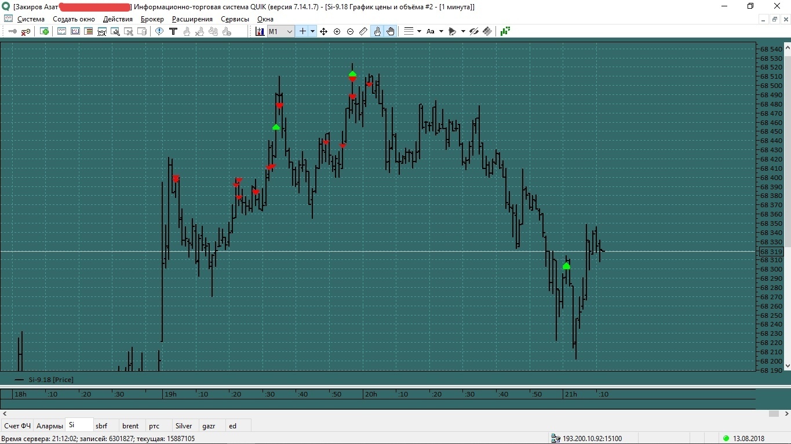
Task: Click the green buy marker near 21h
Action: [x=566, y=266]
